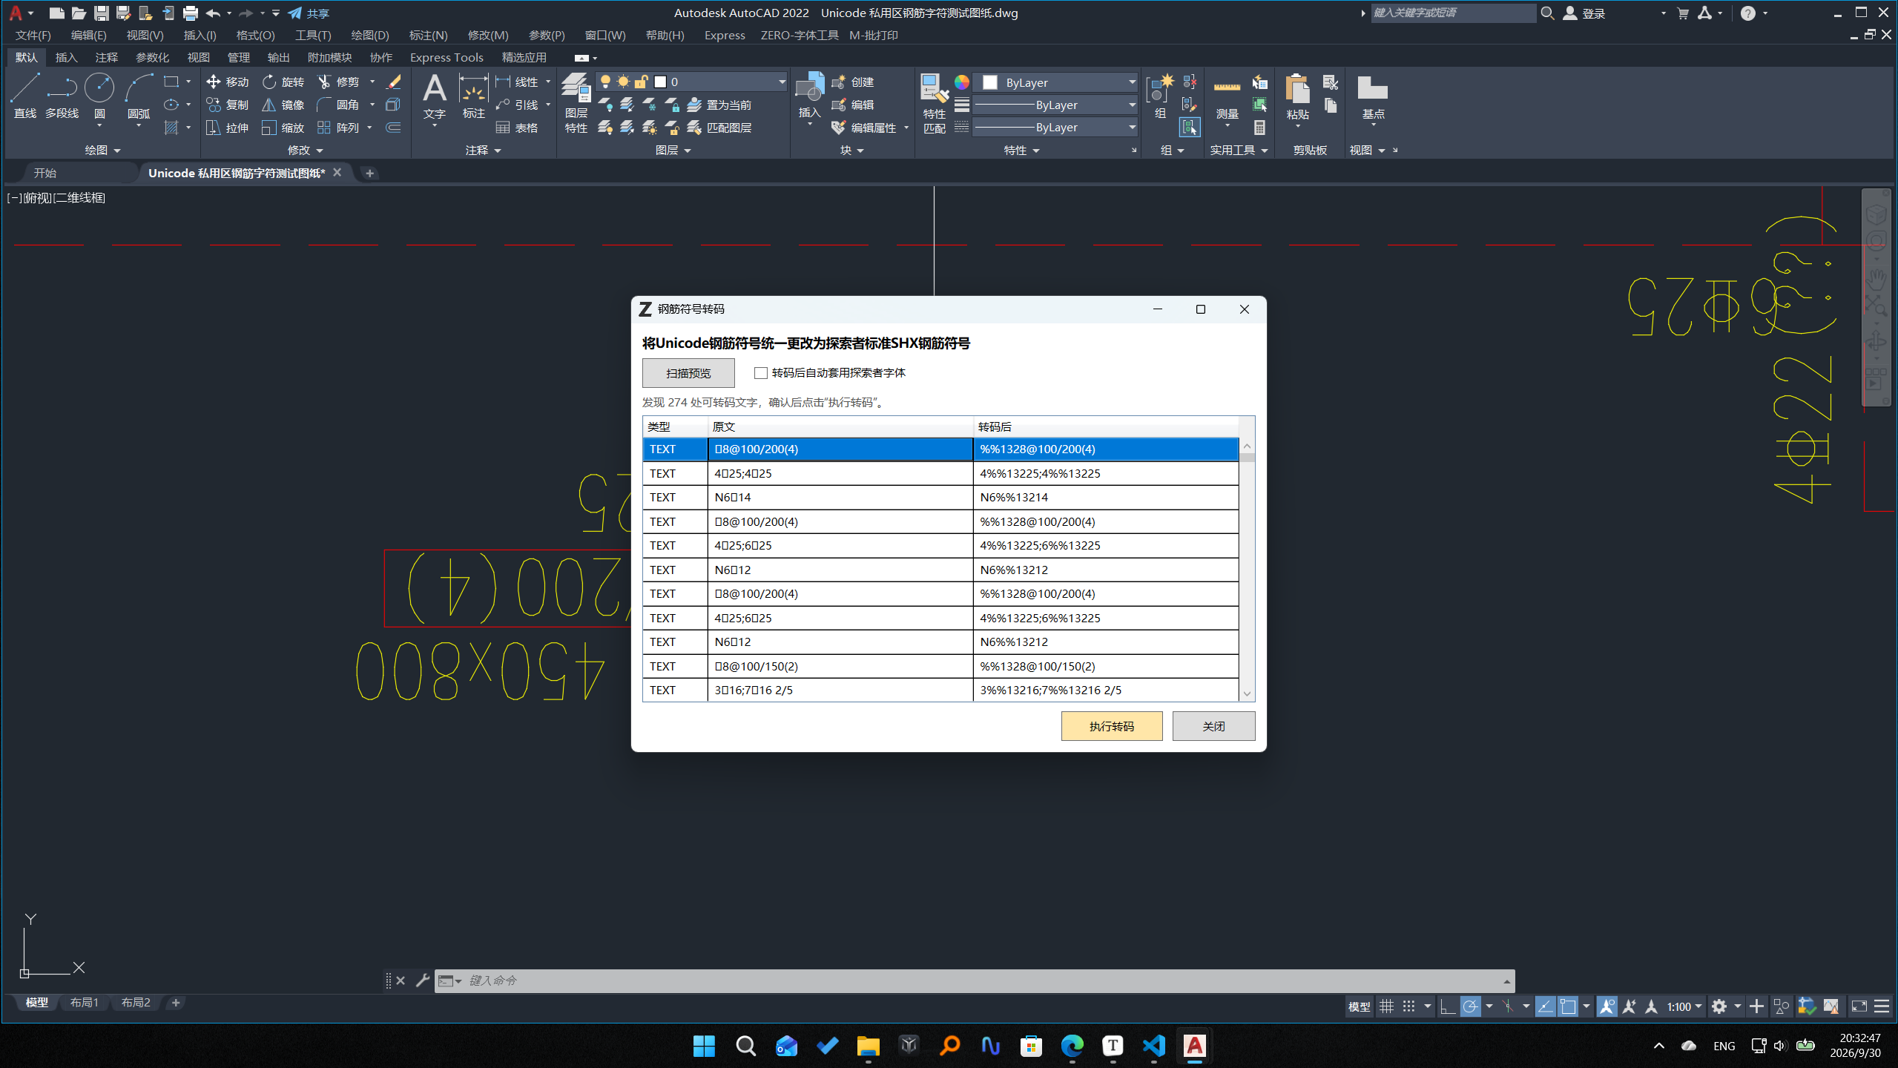
Task: Expand the 图层 panel flyout
Action: [673, 150]
